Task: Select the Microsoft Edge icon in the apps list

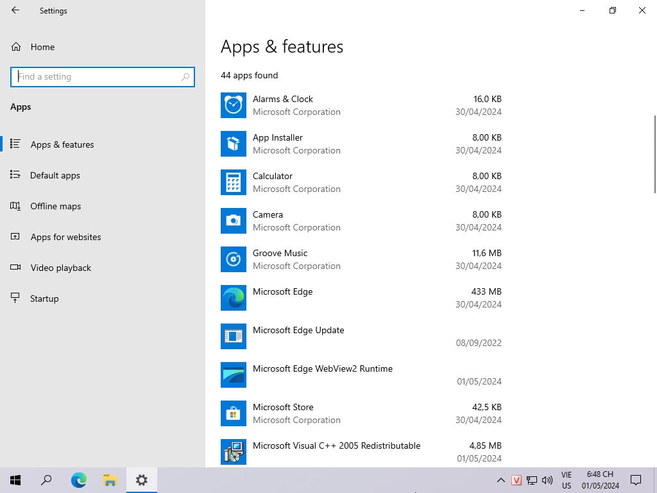Action: (x=234, y=298)
